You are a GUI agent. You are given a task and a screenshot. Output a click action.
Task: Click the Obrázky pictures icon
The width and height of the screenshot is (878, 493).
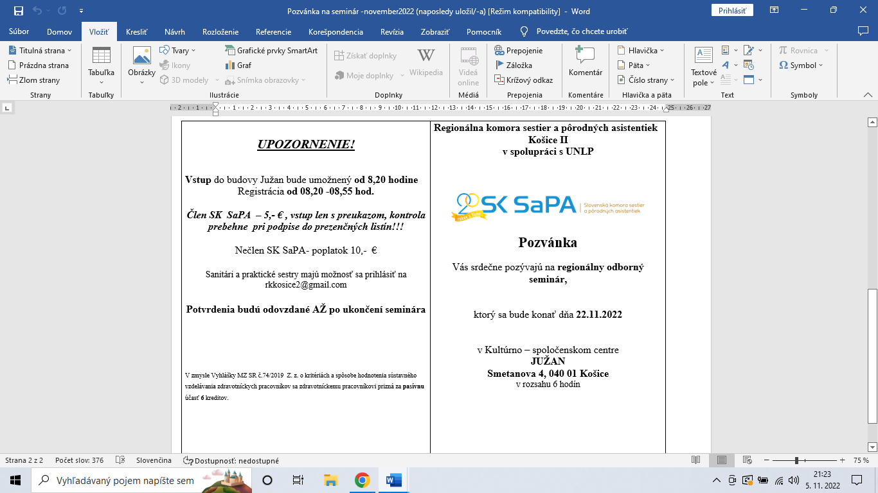[x=141, y=65]
